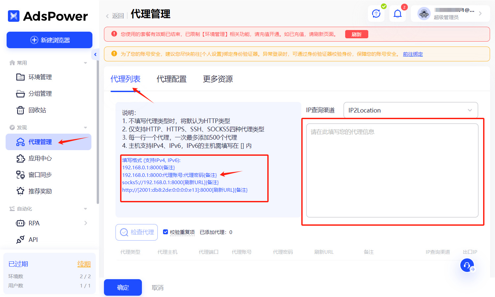The image size is (495, 297).
Task: Click the orange security warning icon
Action: (x=114, y=53)
